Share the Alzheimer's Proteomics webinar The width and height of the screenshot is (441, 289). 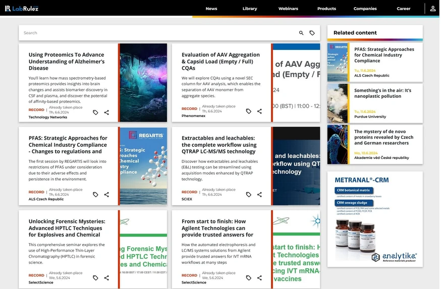click(106, 112)
